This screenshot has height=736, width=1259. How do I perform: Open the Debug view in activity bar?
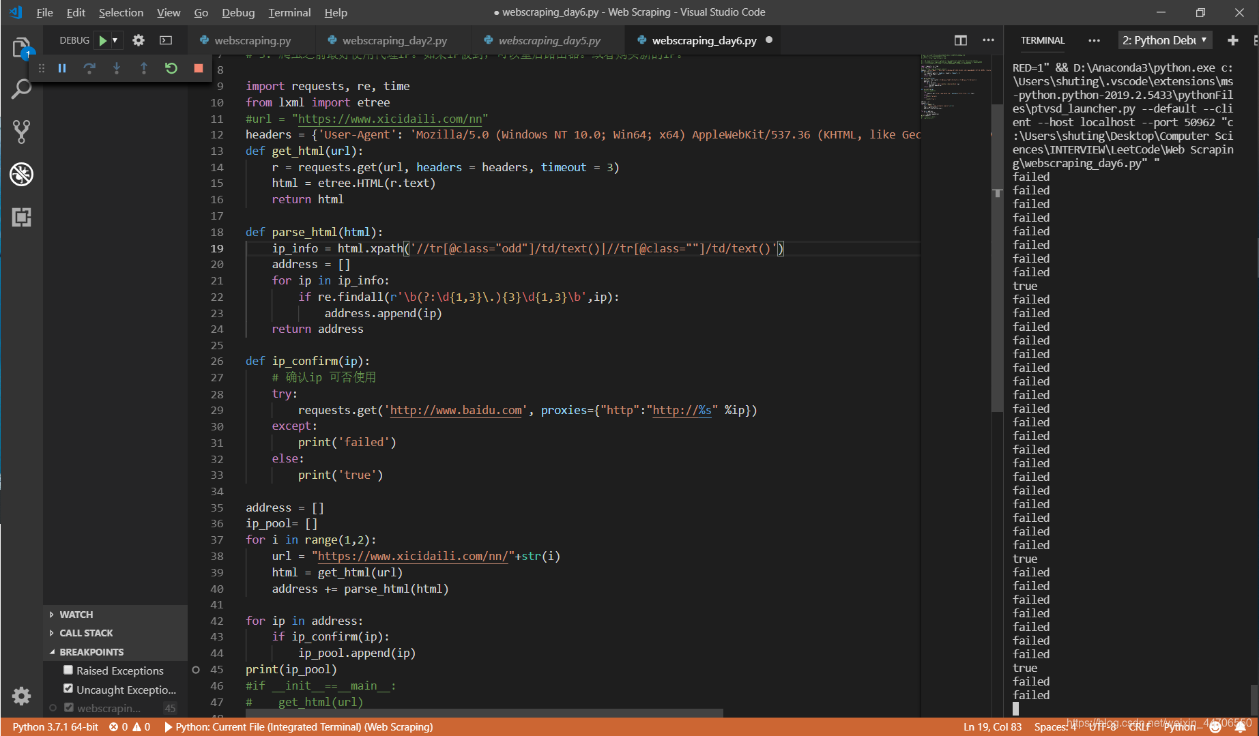click(x=21, y=175)
